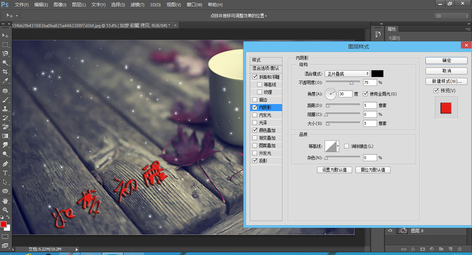The width and height of the screenshot is (472, 255).
Task: Select the Crop tool
Action: point(5,72)
